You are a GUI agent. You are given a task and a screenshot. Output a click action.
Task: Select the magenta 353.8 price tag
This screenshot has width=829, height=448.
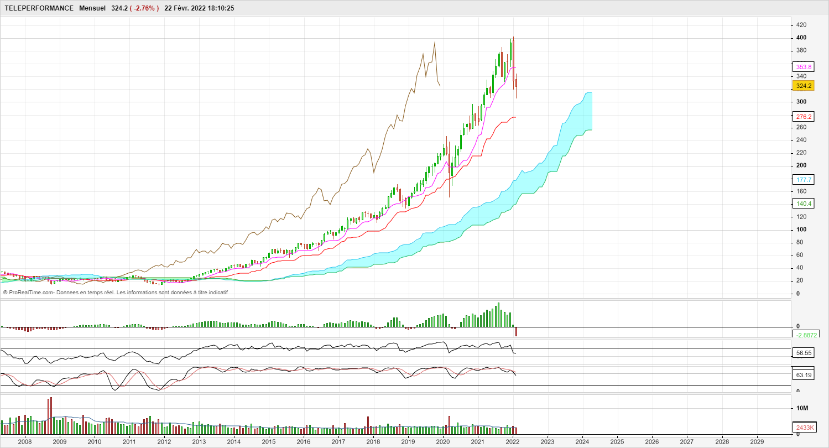click(804, 67)
